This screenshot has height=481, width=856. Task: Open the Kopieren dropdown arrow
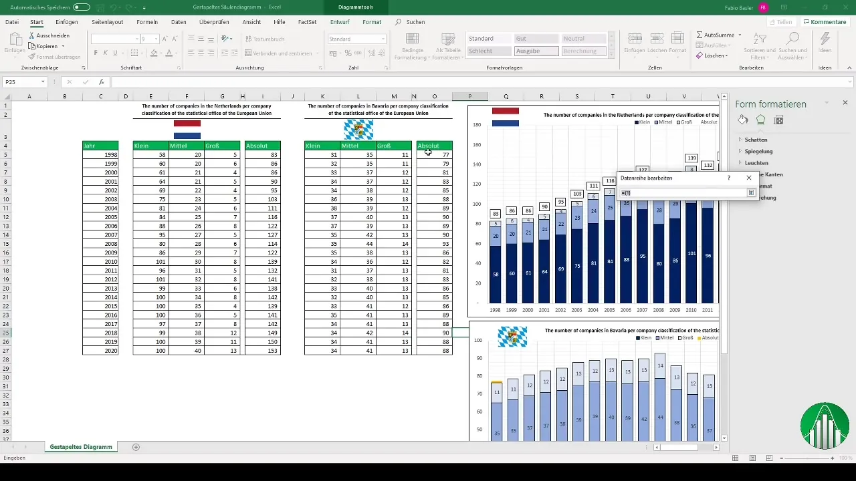click(63, 46)
